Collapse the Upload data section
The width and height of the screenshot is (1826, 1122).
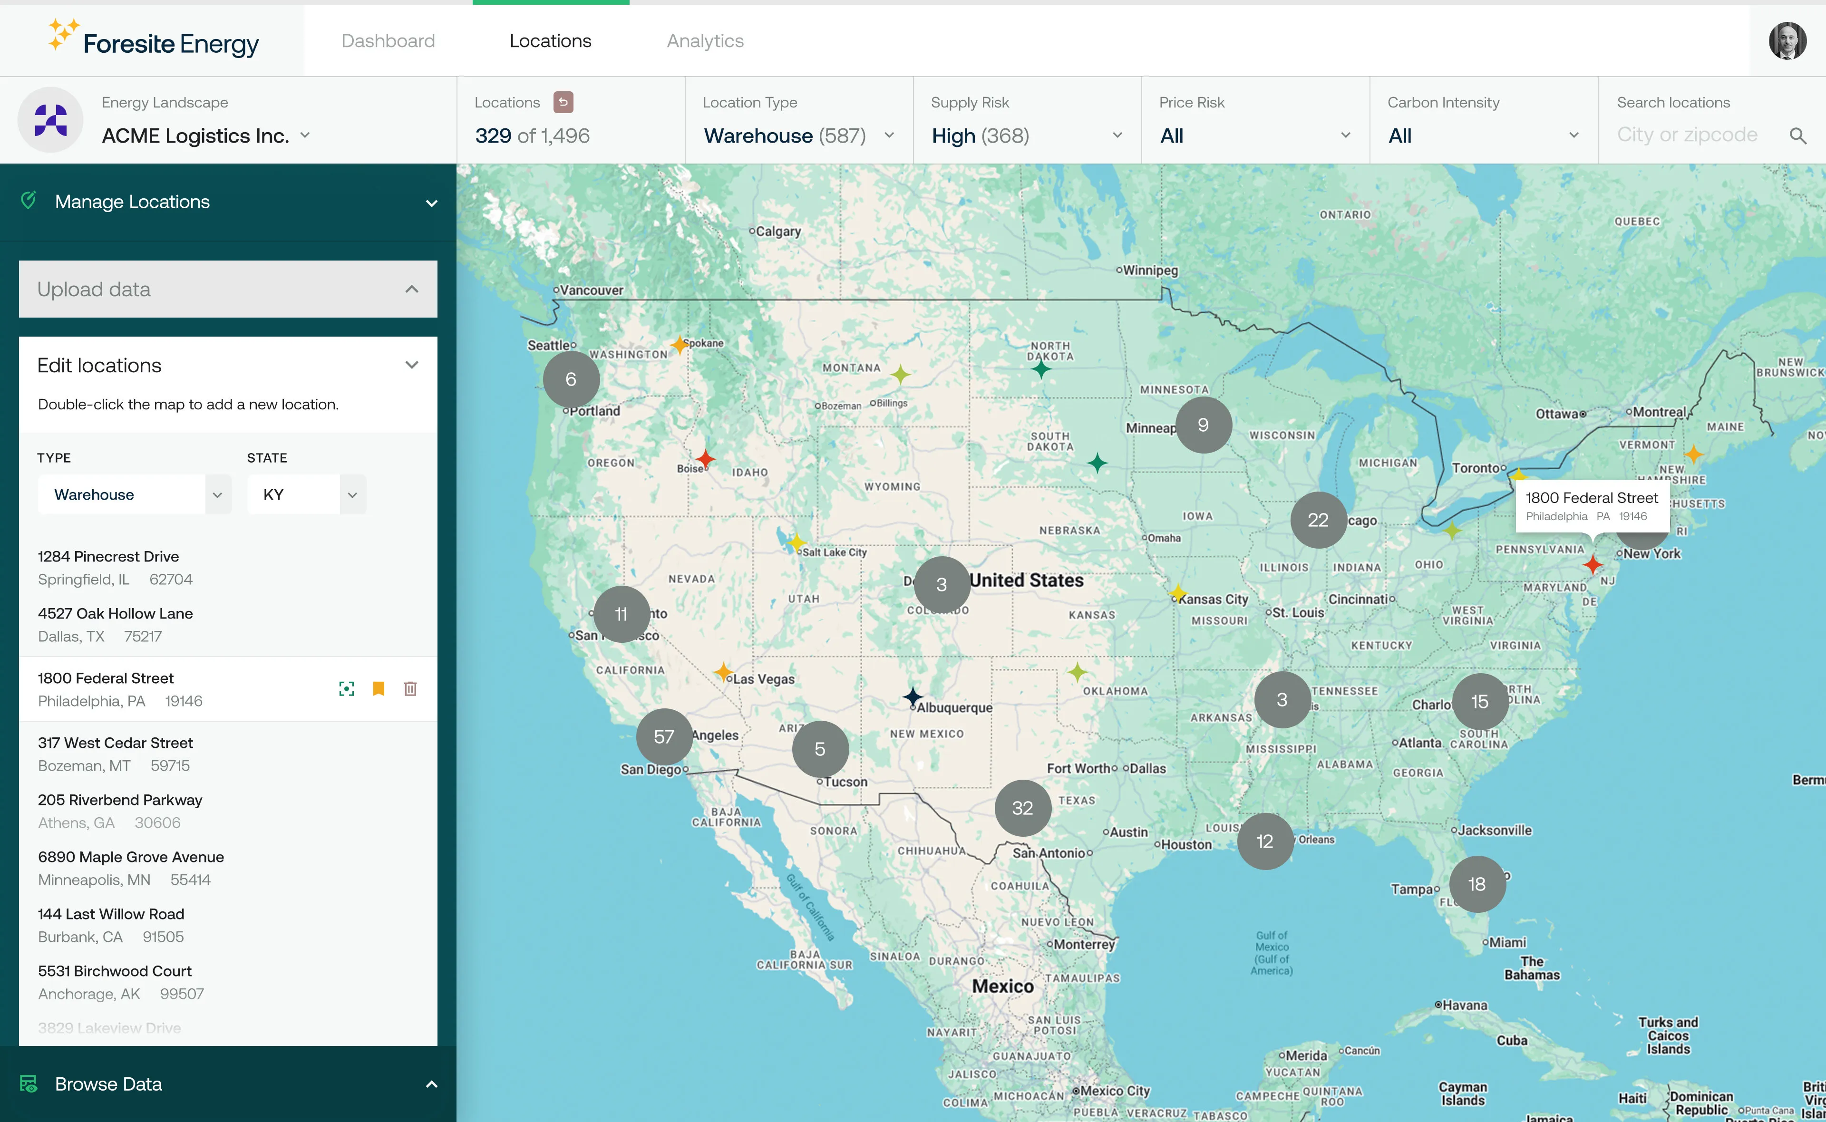coord(412,290)
